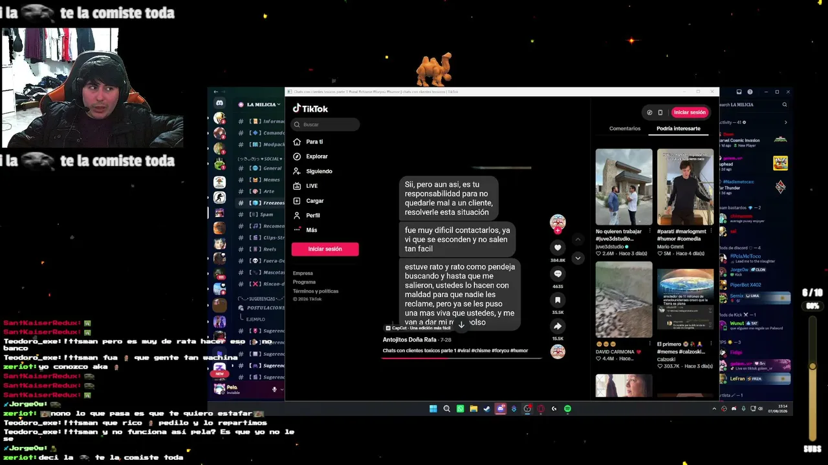Toggle Discord microphone mute
Image resolution: width=828 pixels, height=465 pixels.
point(274,389)
